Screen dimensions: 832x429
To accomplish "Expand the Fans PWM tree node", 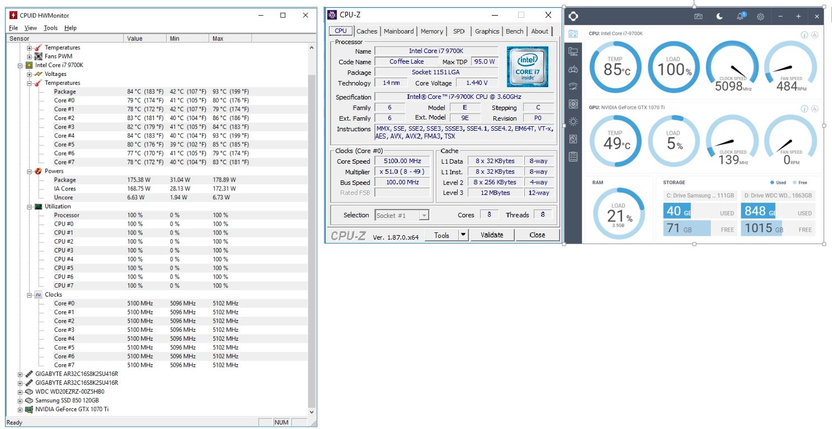I will pos(29,56).
